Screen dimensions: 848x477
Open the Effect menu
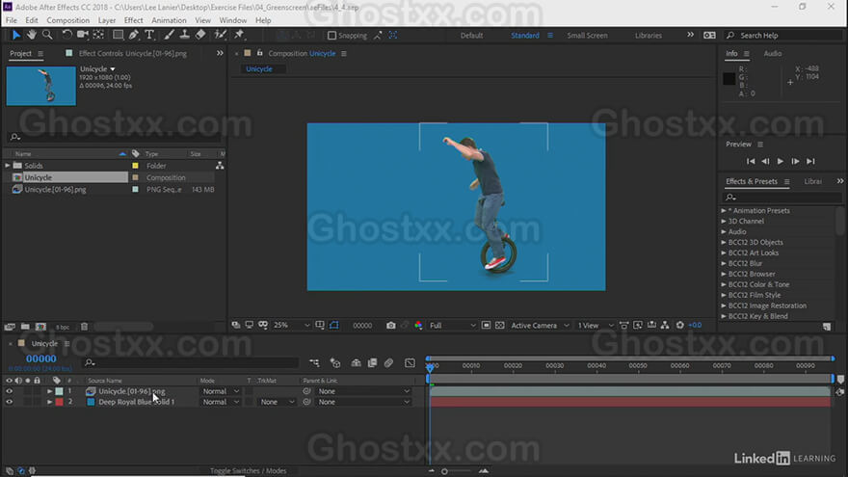click(134, 20)
